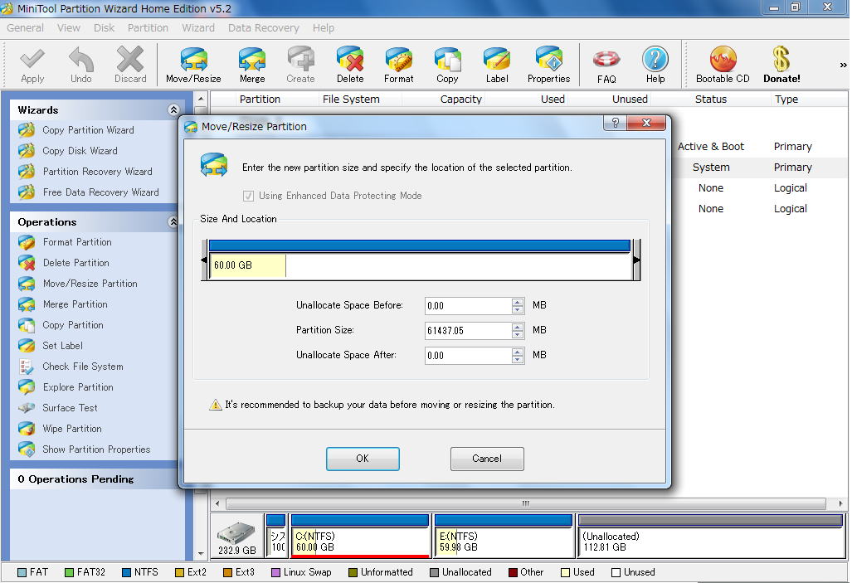Open the Partition menu

click(148, 27)
